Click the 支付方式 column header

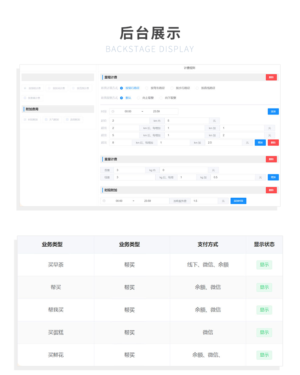tap(208, 245)
